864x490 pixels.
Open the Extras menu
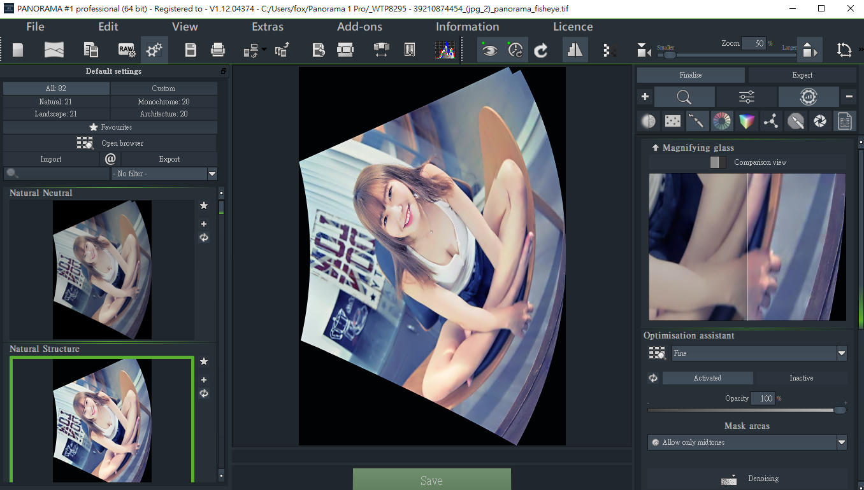pos(268,27)
